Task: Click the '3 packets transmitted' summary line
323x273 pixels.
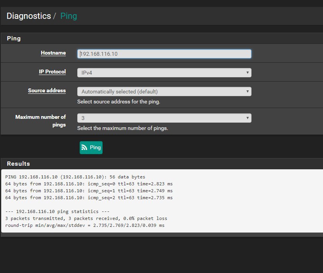Action: coord(86,218)
